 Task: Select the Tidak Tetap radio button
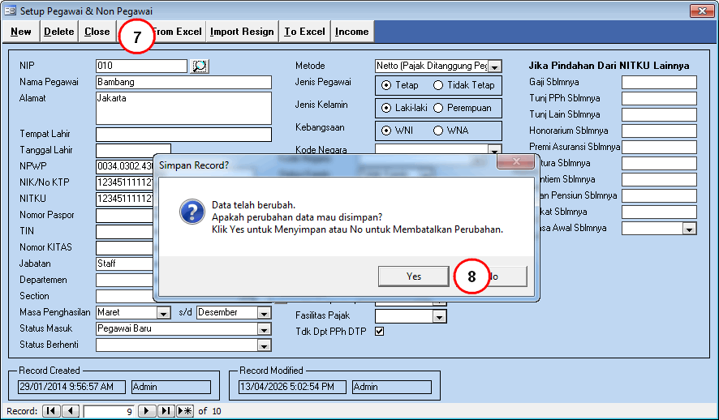(x=438, y=85)
